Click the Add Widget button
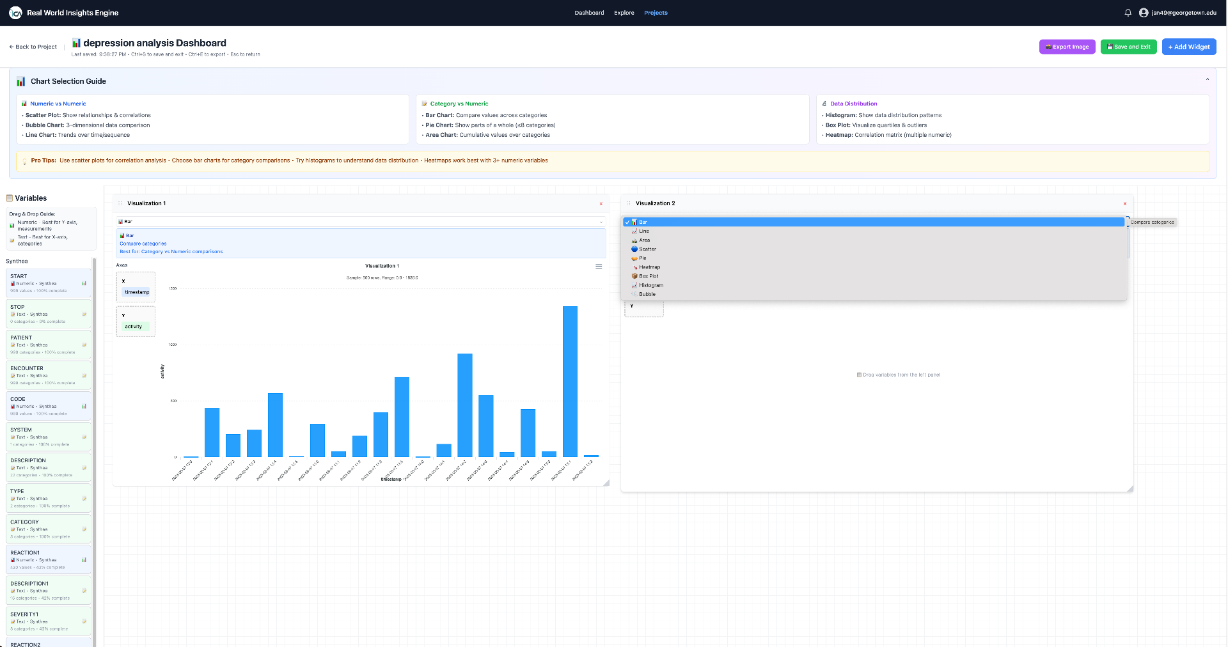The width and height of the screenshot is (1228, 647). tap(1189, 47)
